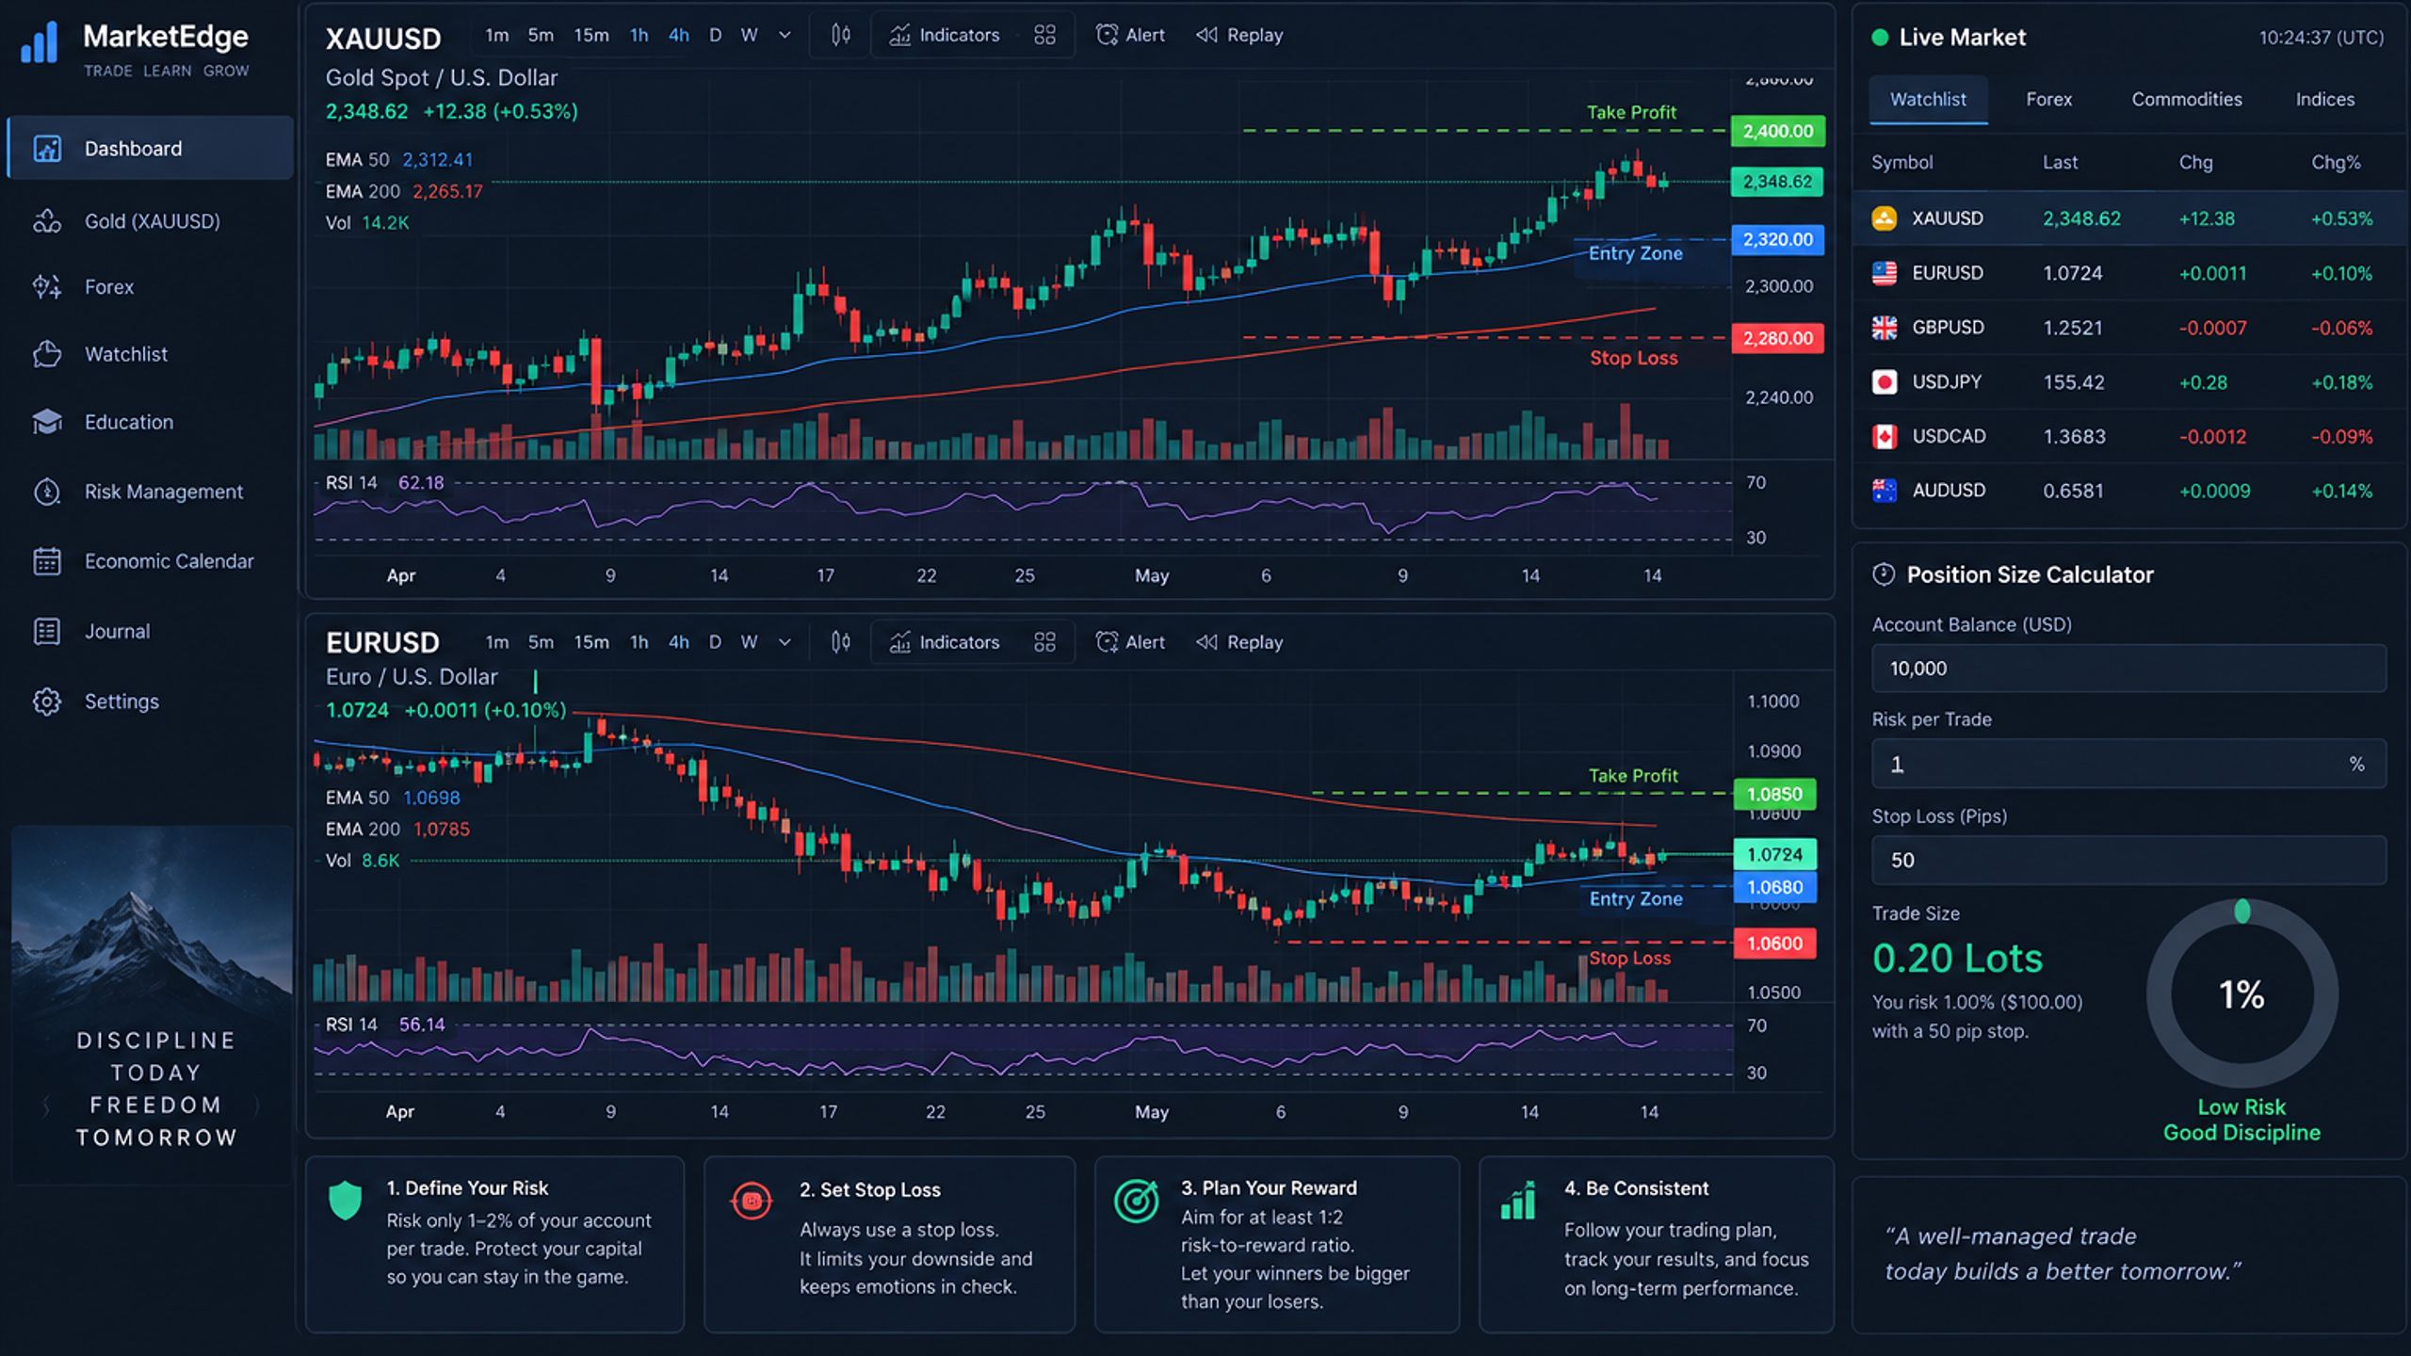Expand timeframe dropdown chevron on EURUSD chart
Viewport: 2411px width, 1356px height.
click(785, 642)
